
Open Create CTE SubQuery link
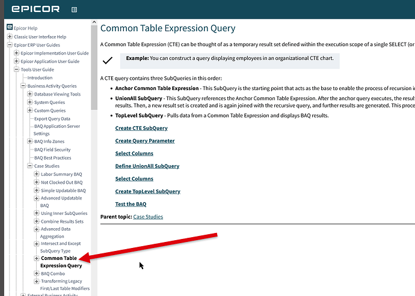tap(141, 128)
